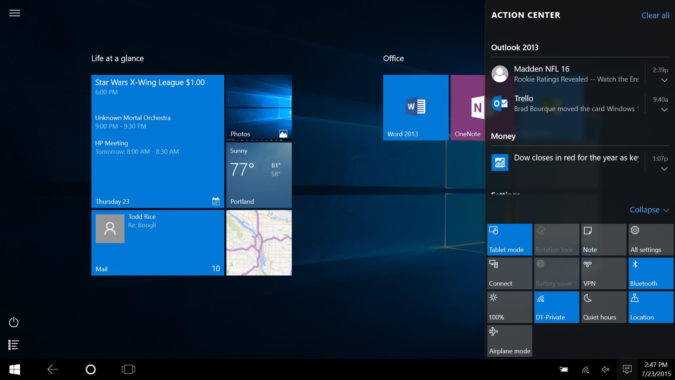This screenshot has width=675, height=380.
Task: Expand the Madden NFL 16 notification chevron
Action: click(x=664, y=80)
